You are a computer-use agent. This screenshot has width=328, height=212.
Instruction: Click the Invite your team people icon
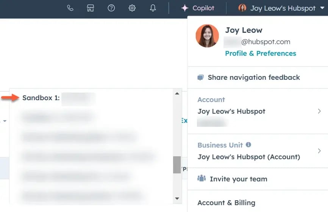[x=201, y=179]
